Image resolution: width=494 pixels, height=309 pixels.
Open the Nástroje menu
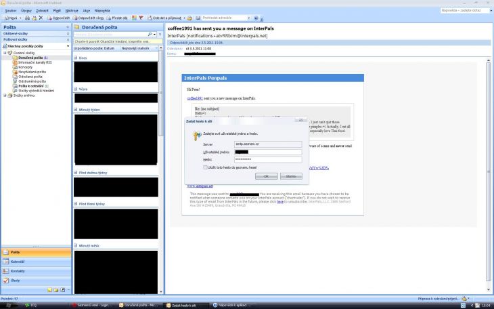[72, 11]
